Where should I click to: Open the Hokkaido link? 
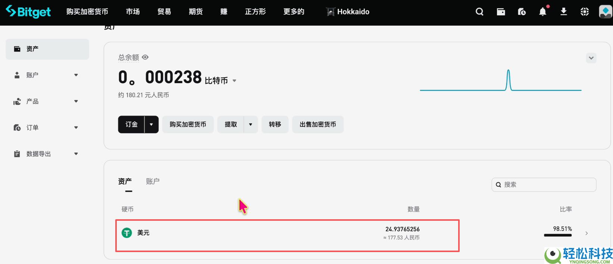point(353,12)
